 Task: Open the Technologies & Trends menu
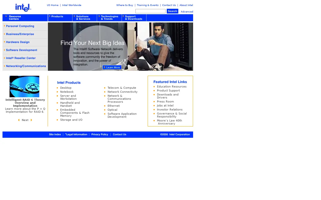pyautogui.click(x=109, y=18)
